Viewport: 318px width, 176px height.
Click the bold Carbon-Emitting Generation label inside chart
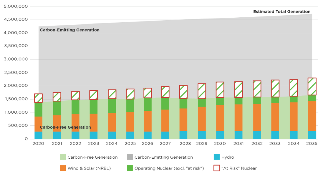tap(69, 30)
